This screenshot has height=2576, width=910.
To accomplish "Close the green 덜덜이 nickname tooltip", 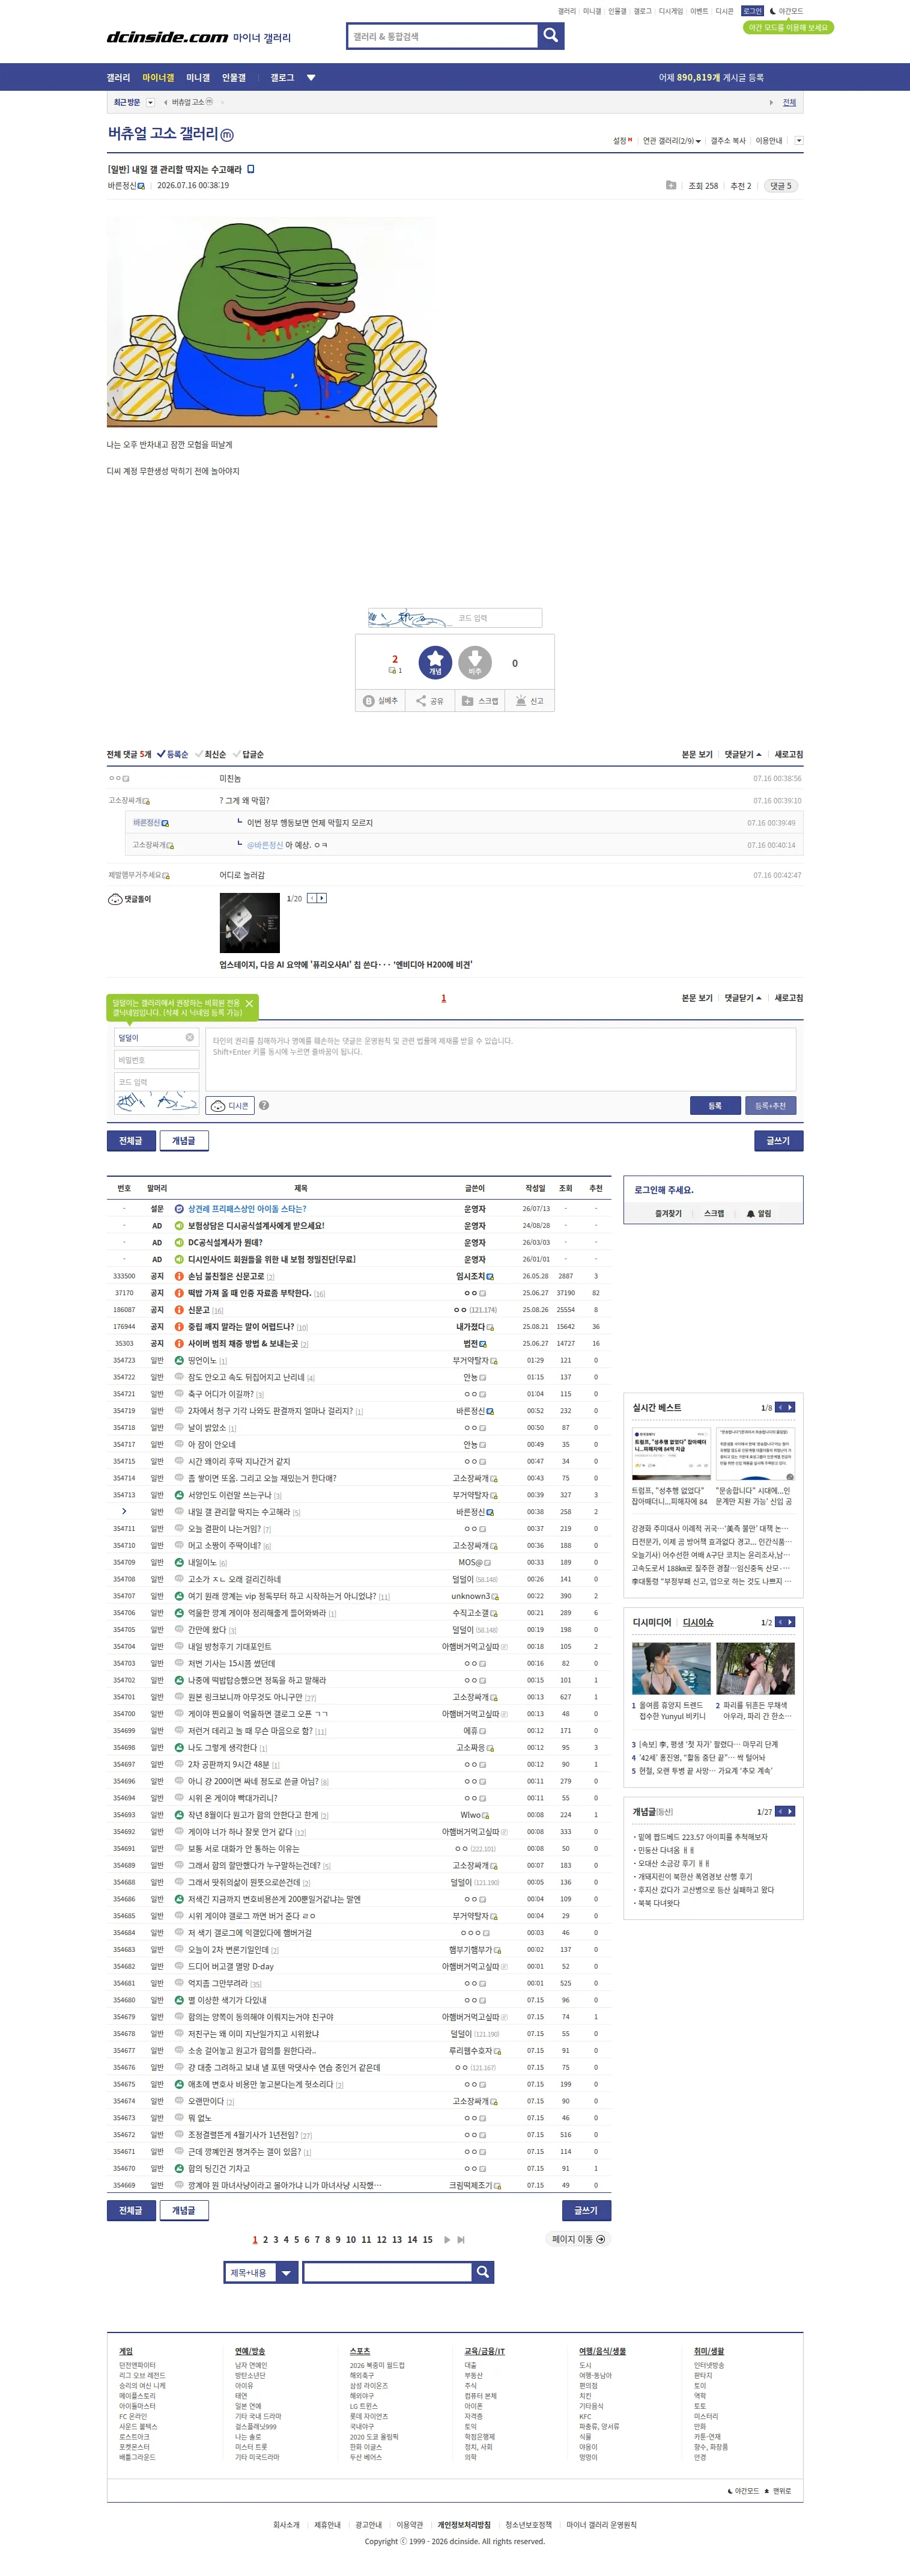I will (250, 1003).
